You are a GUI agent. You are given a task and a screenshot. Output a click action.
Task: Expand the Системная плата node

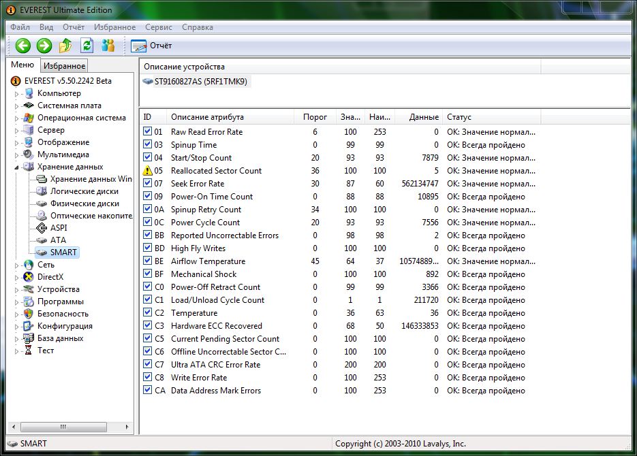[x=16, y=106]
